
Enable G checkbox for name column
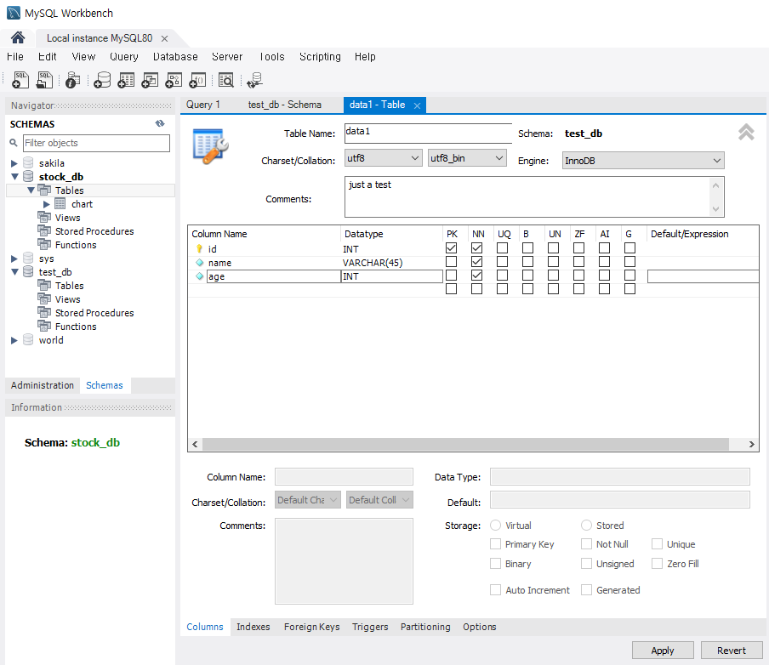629,261
